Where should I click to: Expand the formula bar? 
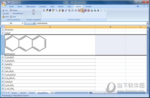(x=148, y=23)
